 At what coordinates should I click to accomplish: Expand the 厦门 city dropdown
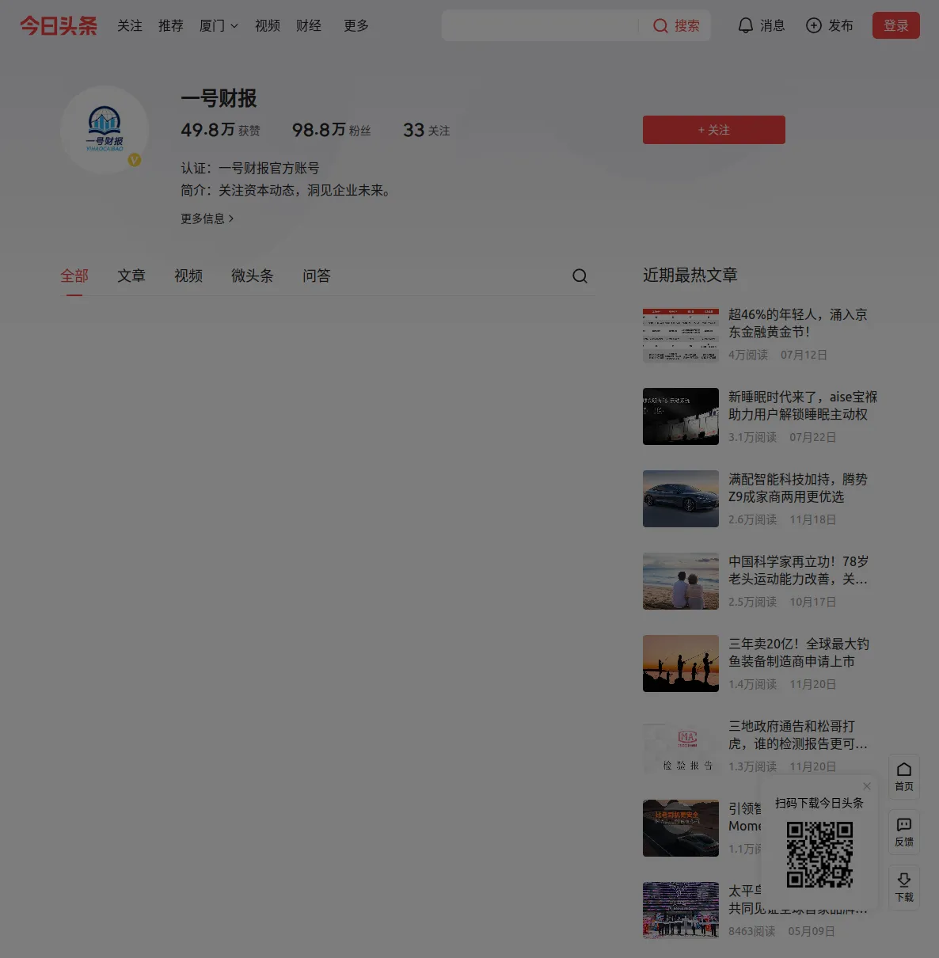[x=219, y=25]
